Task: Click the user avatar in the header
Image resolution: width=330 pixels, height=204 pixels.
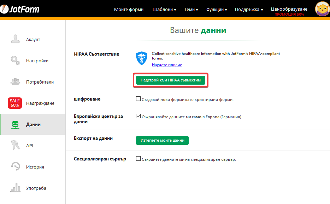Action: (x=322, y=9)
